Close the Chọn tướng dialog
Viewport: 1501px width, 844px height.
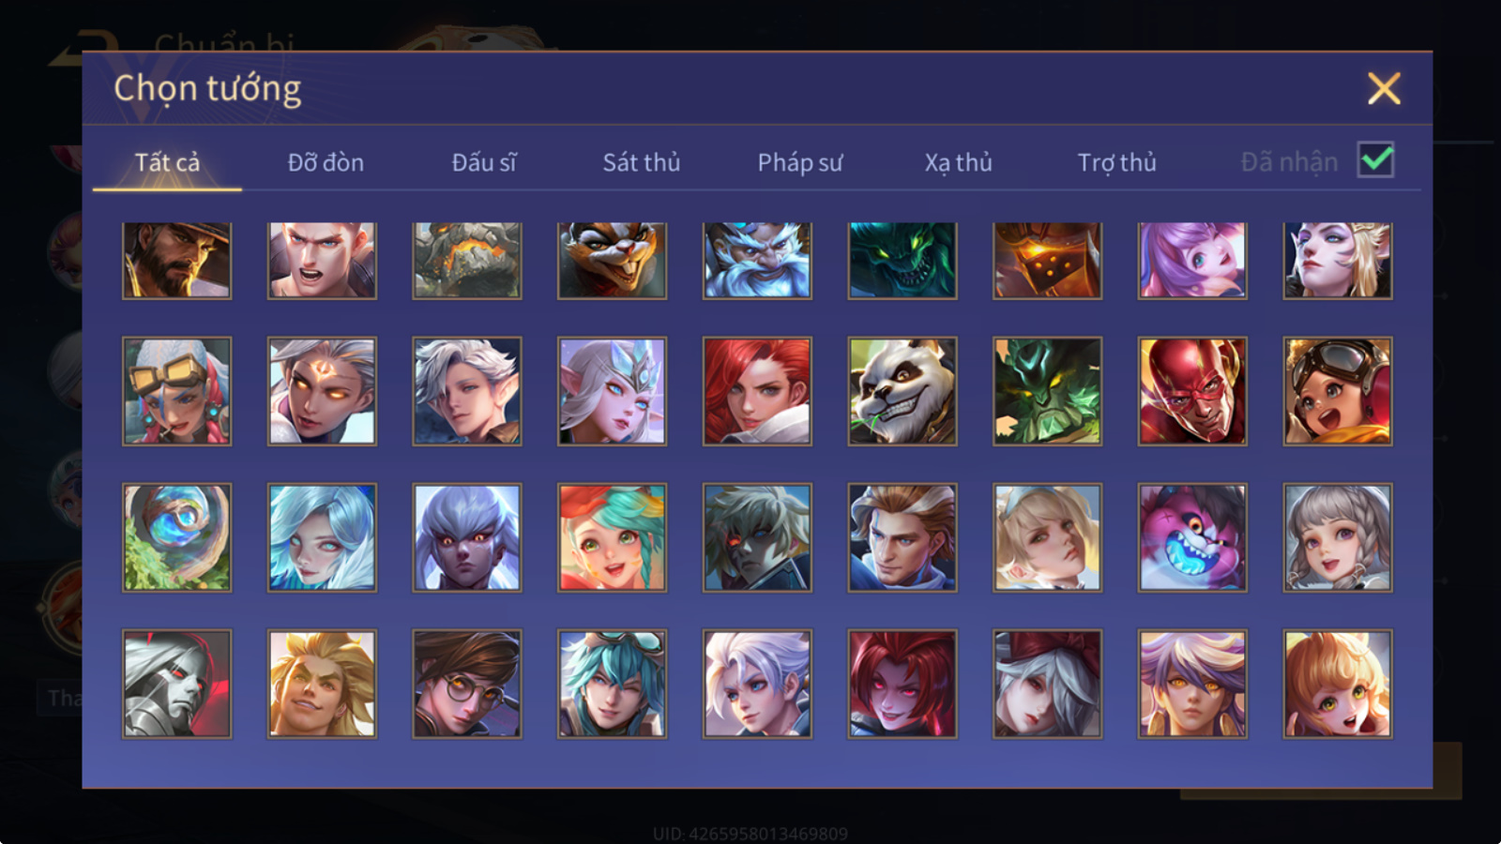tap(1384, 89)
